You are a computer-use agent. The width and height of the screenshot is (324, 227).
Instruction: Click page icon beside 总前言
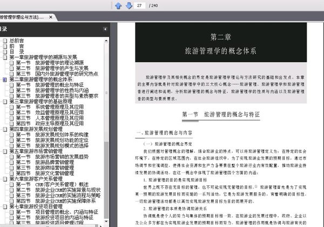(5, 41)
